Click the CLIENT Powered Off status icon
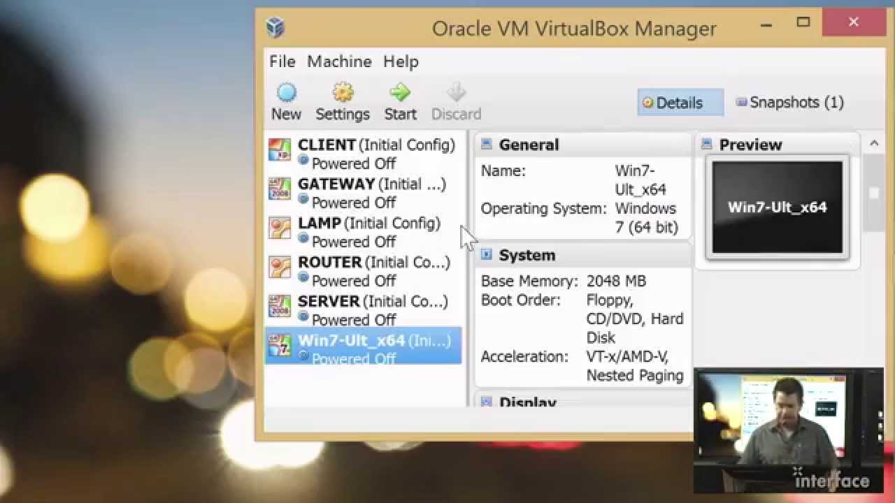895x503 pixels. point(303,161)
